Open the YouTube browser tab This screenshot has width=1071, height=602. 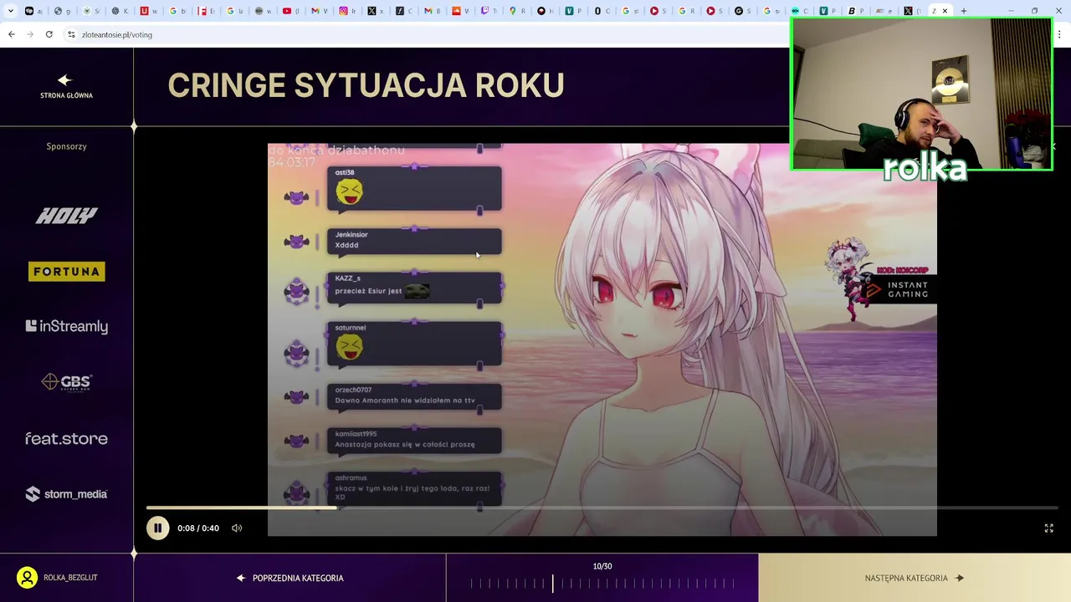(x=293, y=11)
